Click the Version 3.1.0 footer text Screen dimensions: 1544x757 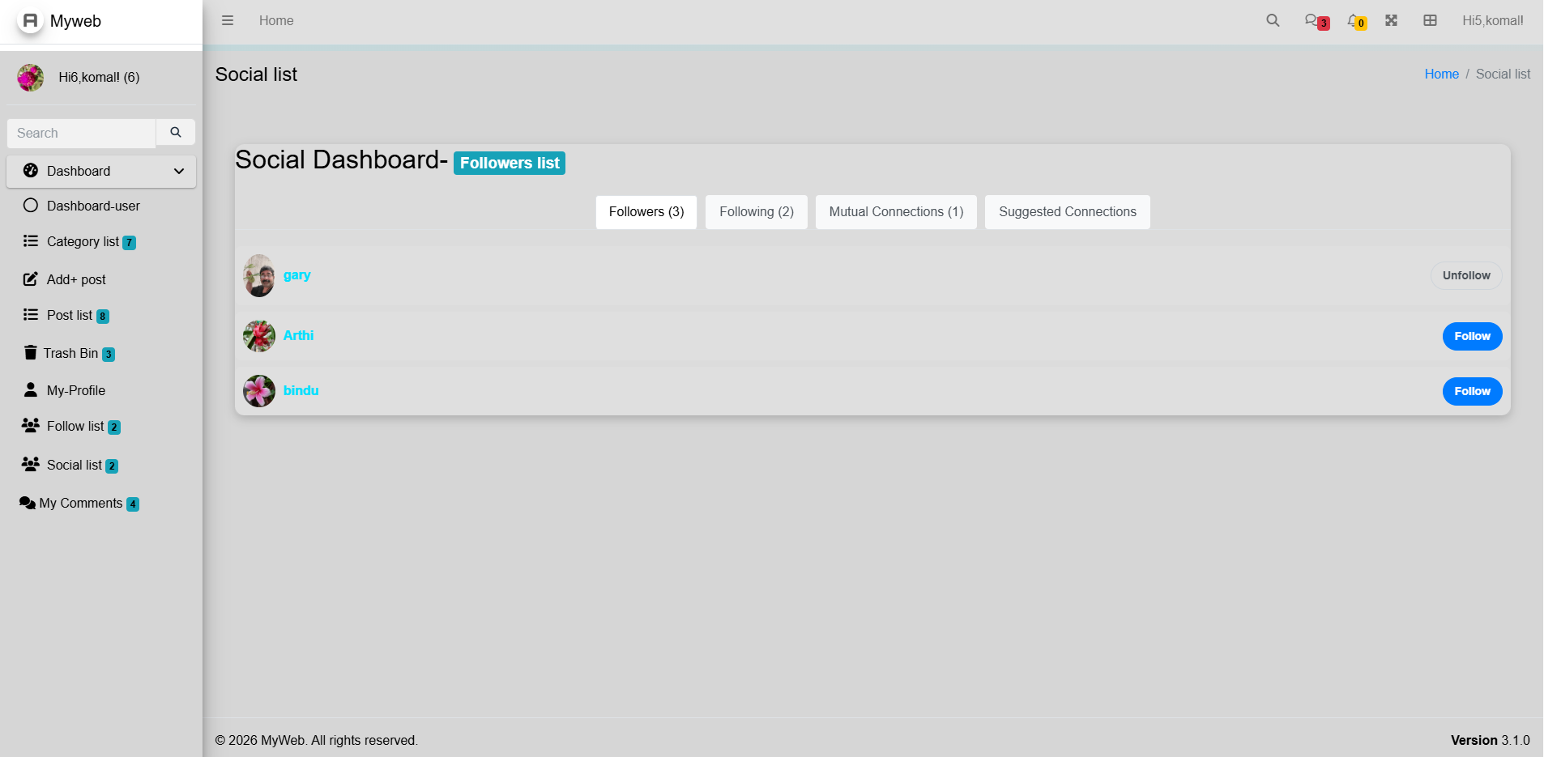pyautogui.click(x=1490, y=740)
